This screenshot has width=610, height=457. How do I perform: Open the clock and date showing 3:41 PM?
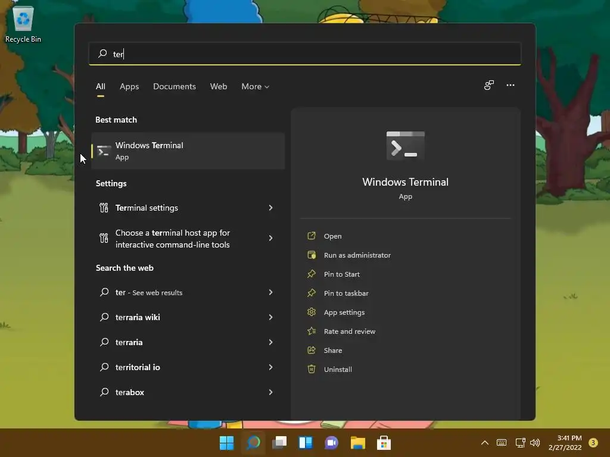(565, 443)
